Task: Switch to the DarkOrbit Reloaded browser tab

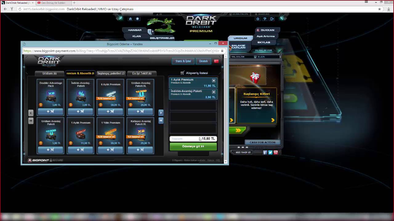Action: point(17,3)
